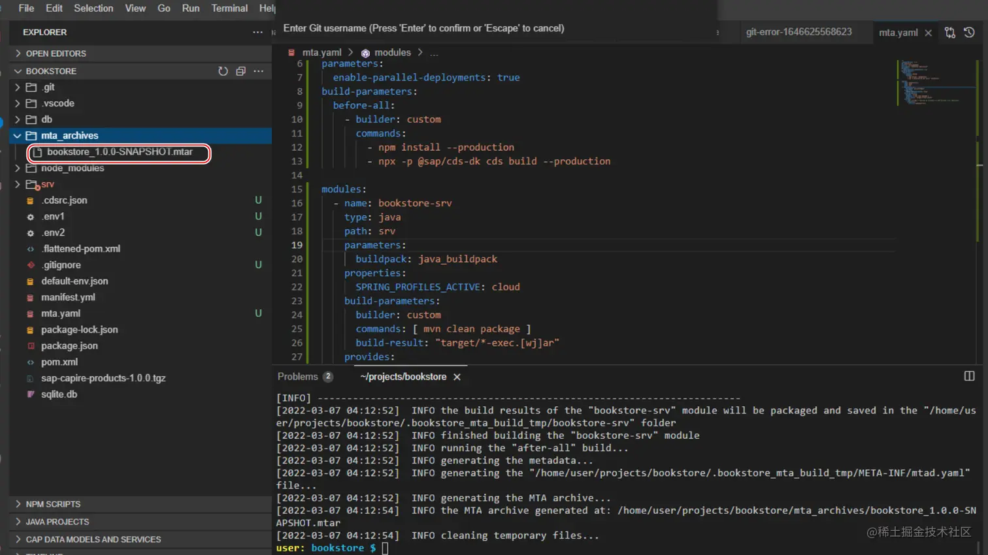Click 'buildpack: java_buildpack' line

click(426, 259)
